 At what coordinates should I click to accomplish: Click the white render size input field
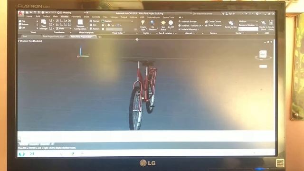pyautogui.click(x=248, y=29)
